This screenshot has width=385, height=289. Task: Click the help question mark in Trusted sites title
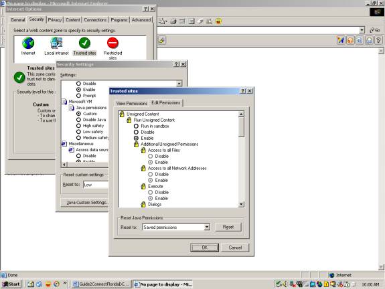click(x=243, y=91)
